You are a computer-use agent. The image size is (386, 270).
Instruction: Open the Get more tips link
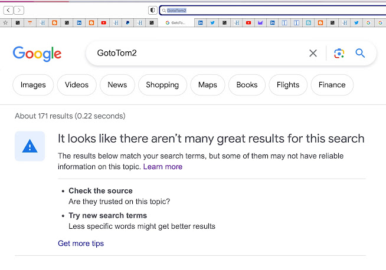(x=81, y=243)
